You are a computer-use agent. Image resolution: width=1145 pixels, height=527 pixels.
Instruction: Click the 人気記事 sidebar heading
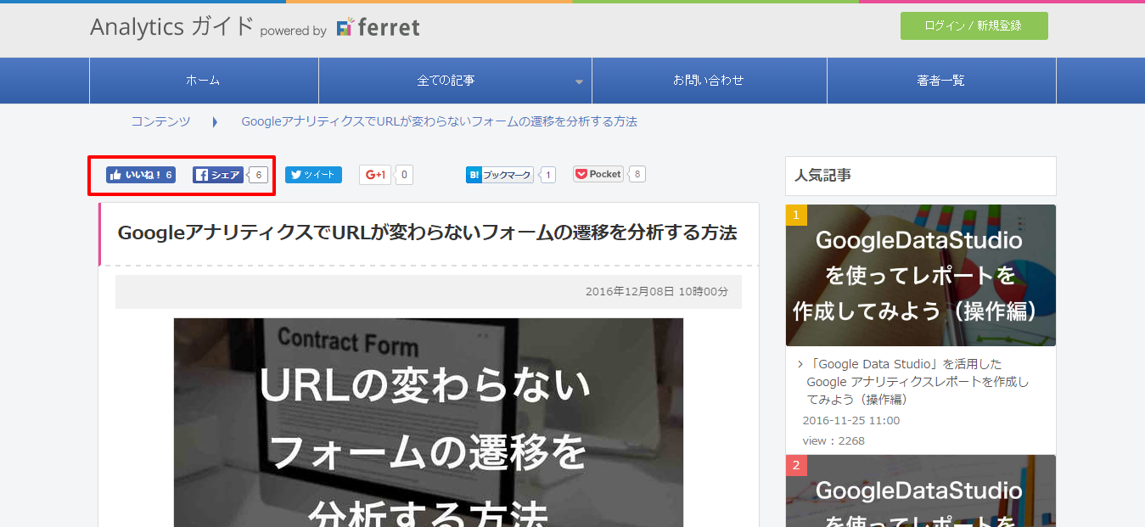point(822,176)
